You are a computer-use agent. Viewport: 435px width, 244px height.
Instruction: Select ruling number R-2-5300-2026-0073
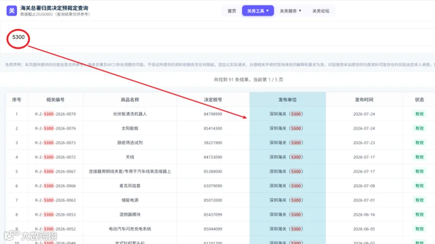(56, 143)
